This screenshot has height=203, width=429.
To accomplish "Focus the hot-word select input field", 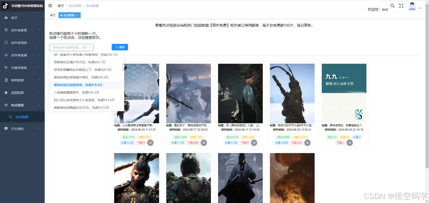I will pyautogui.click(x=71, y=47).
